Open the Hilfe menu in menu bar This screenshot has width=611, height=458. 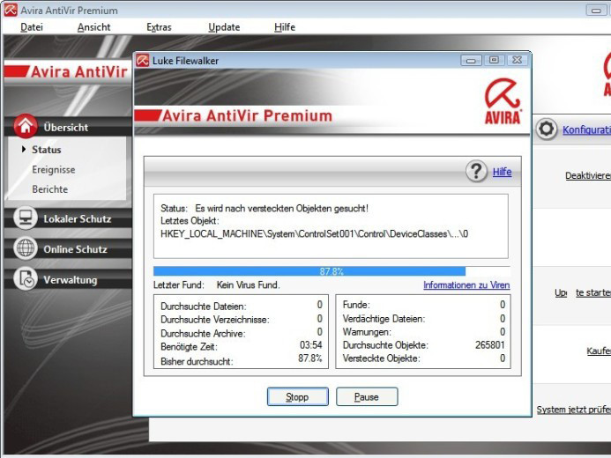point(285,26)
